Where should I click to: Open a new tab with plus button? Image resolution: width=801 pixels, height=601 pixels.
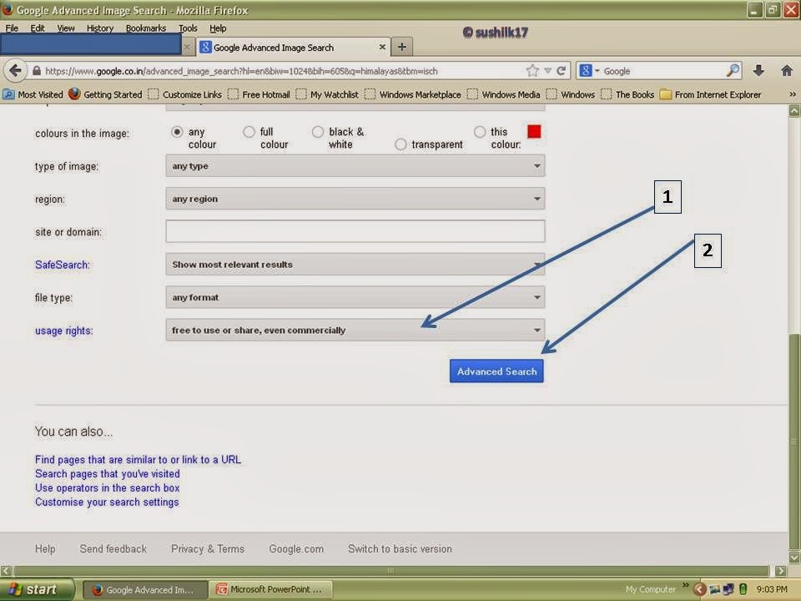[401, 48]
